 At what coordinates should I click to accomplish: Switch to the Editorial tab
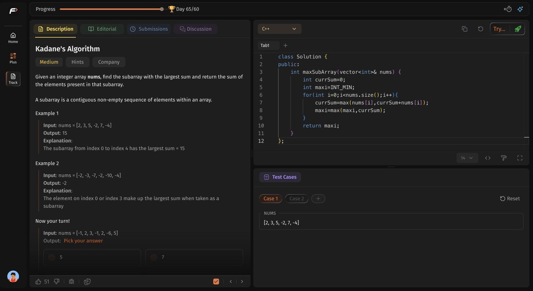click(102, 29)
